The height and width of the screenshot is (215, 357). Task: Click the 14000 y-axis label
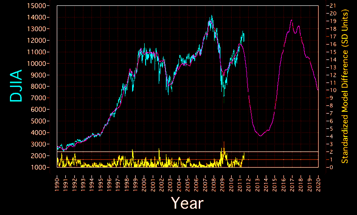coord(37,17)
